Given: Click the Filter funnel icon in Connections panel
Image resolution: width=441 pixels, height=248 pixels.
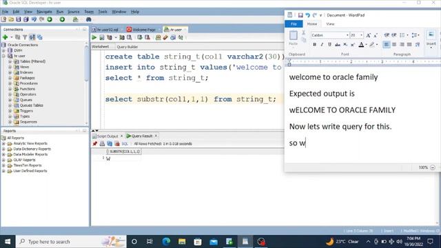Looking at the screenshot, I should point(25,37).
